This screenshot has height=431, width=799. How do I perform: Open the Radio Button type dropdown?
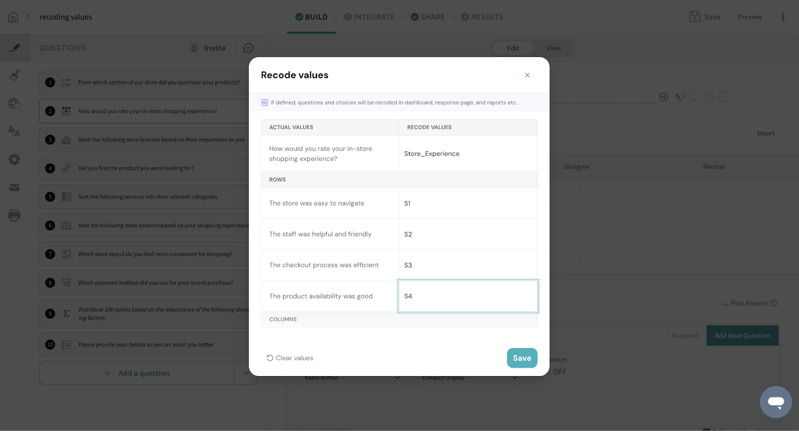point(353,378)
